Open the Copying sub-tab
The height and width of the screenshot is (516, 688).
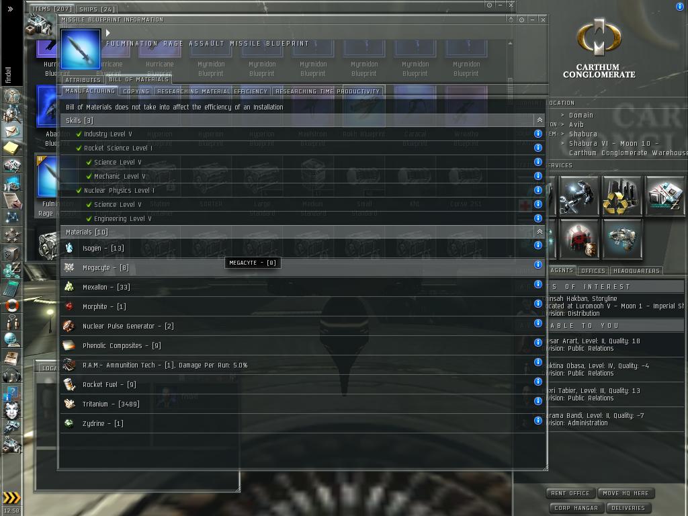136,91
